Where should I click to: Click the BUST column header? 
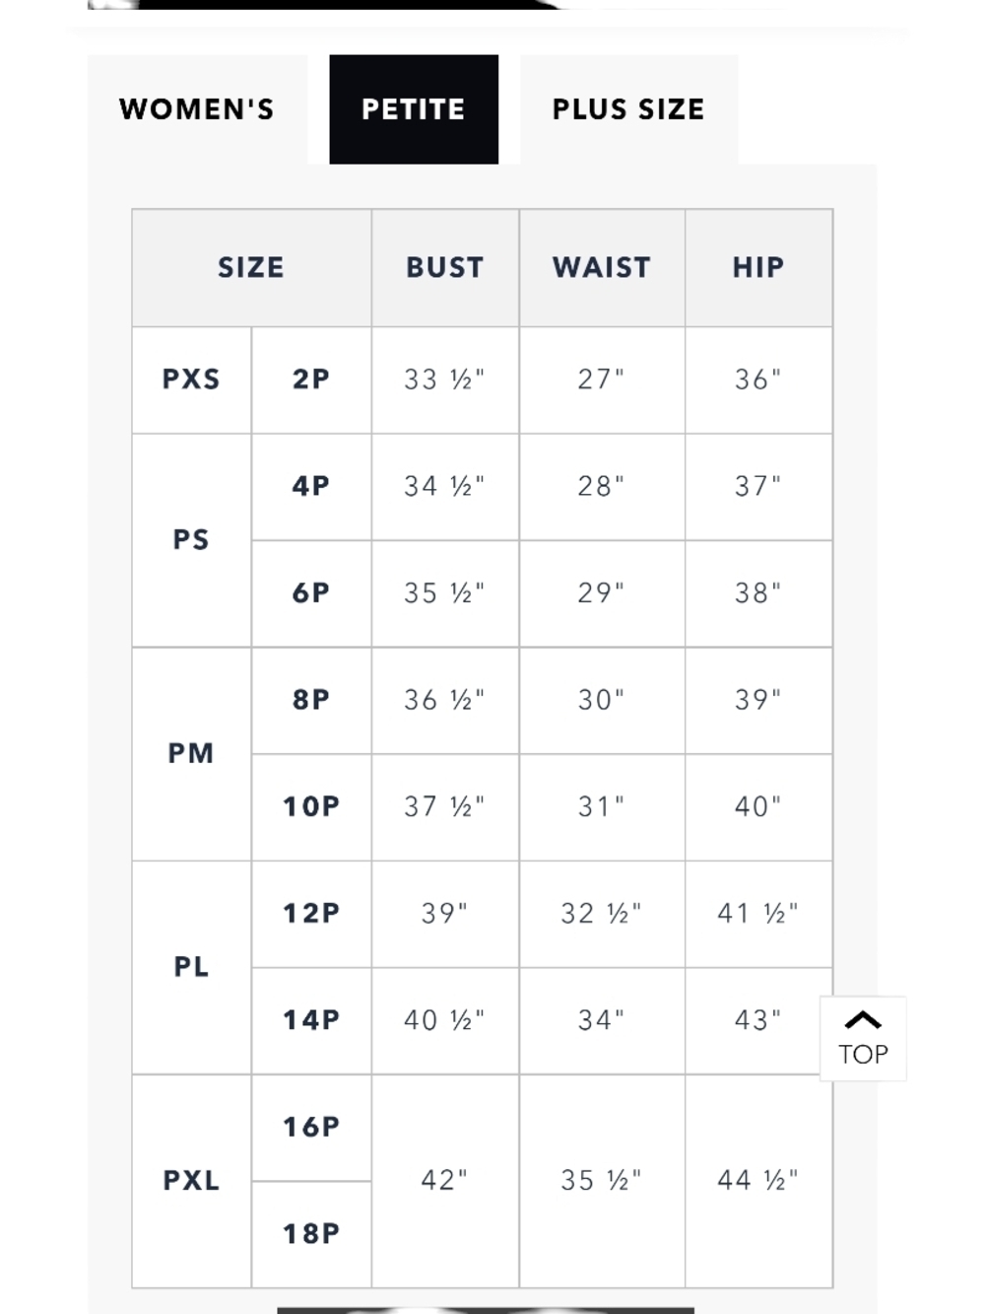(x=445, y=267)
